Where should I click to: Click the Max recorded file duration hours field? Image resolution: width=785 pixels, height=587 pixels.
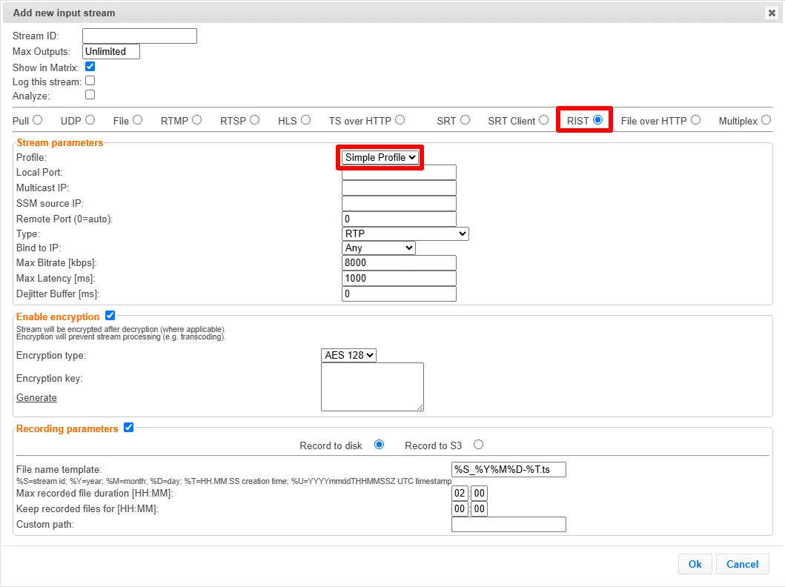tap(460, 494)
